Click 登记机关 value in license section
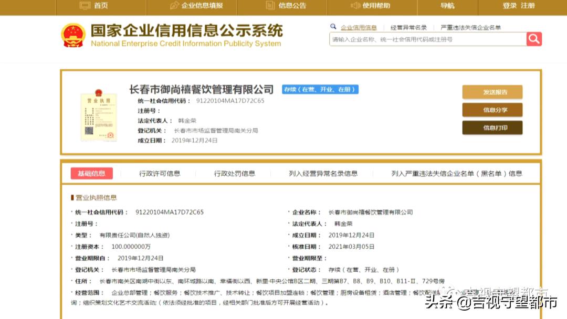 click(x=153, y=270)
